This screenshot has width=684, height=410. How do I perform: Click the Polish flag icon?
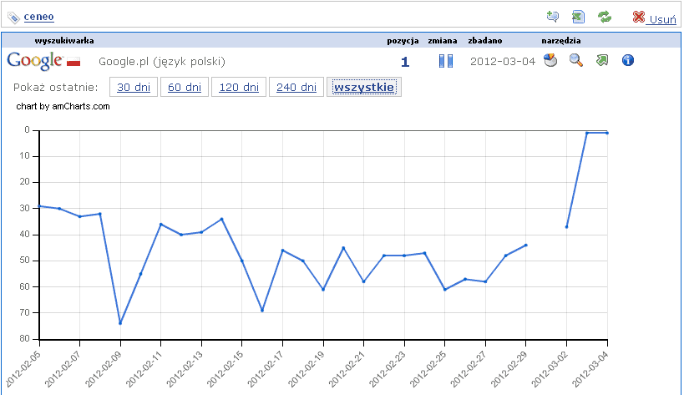pos(73,62)
